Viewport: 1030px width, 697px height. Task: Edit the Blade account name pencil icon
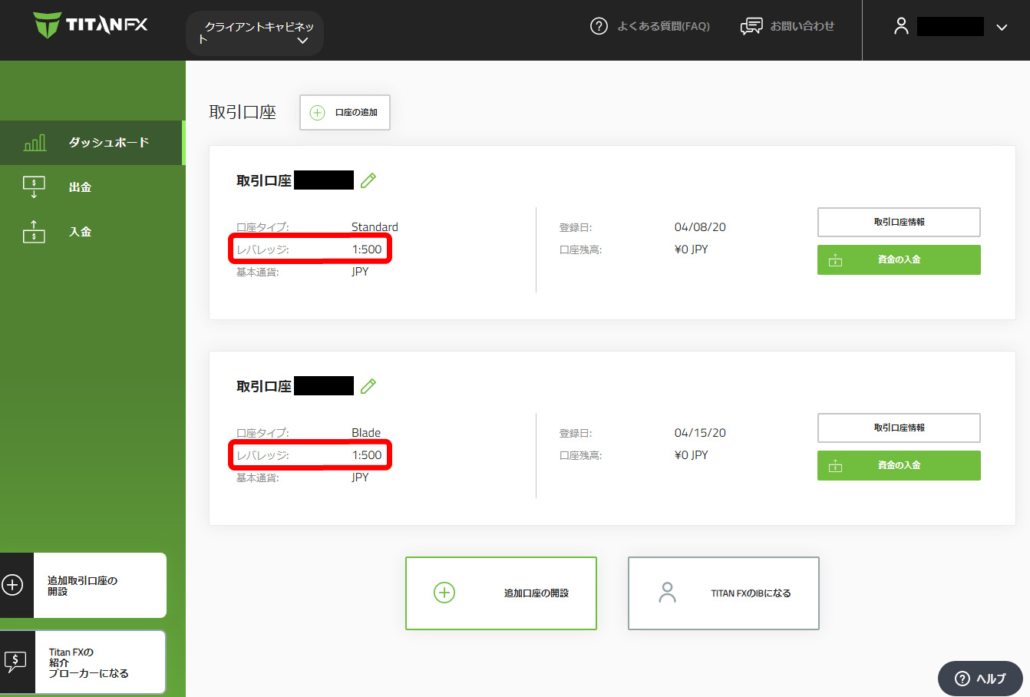368,386
